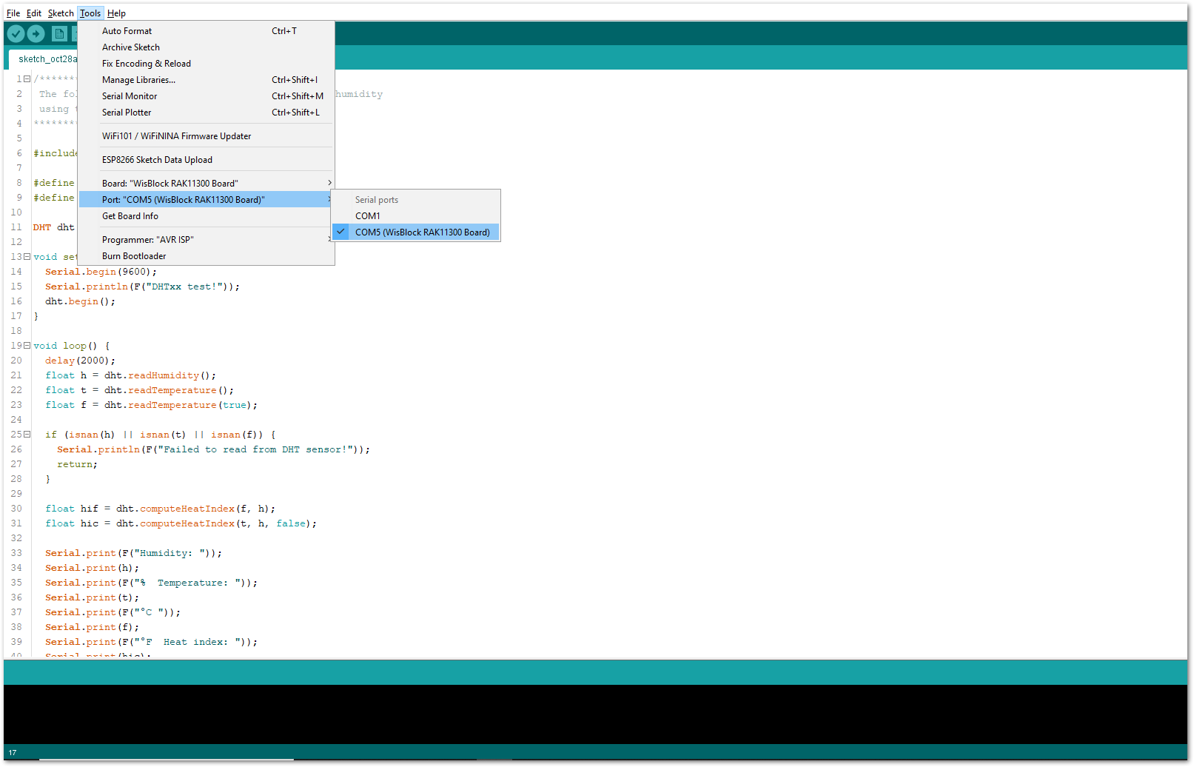Launch the Serial Plotter entry
This screenshot has width=1194, height=767.
[207, 113]
